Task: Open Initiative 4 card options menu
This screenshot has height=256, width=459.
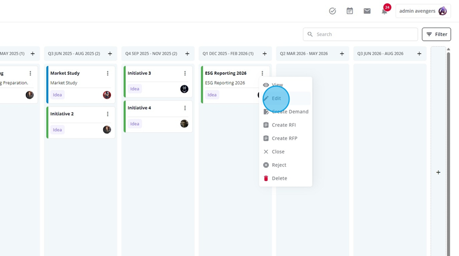Action: click(185, 108)
